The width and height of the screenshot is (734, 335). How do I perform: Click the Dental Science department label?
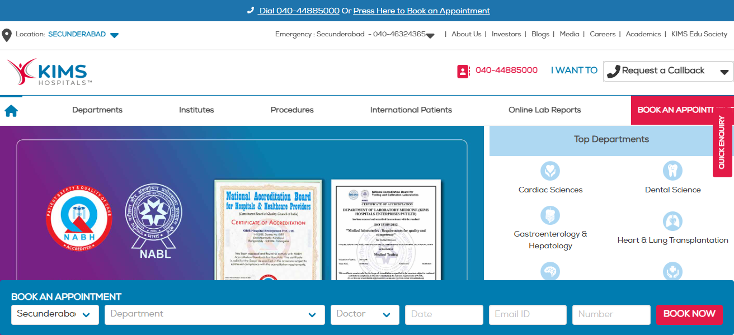tap(672, 190)
